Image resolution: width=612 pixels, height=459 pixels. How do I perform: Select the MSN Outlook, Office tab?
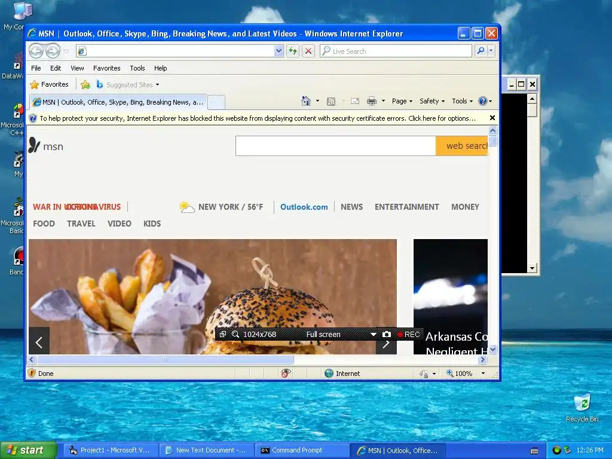pyautogui.click(x=118, y=102)
